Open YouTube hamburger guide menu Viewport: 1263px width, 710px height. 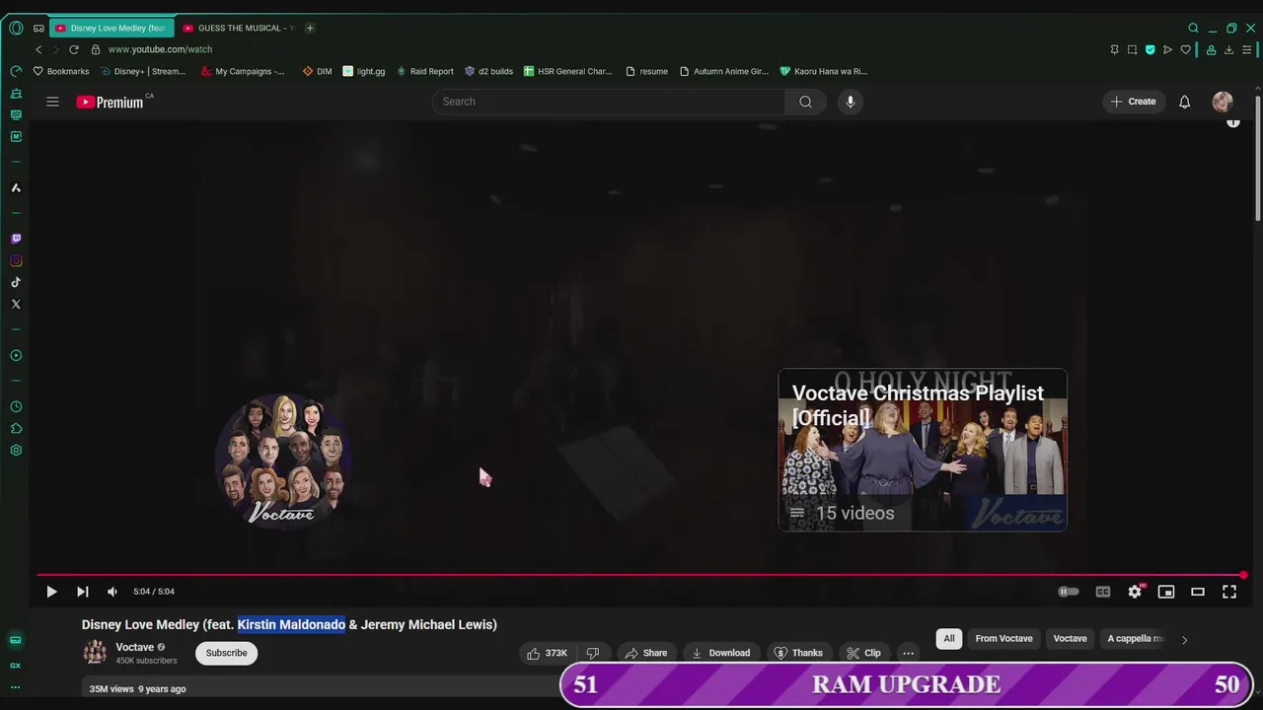52,102
